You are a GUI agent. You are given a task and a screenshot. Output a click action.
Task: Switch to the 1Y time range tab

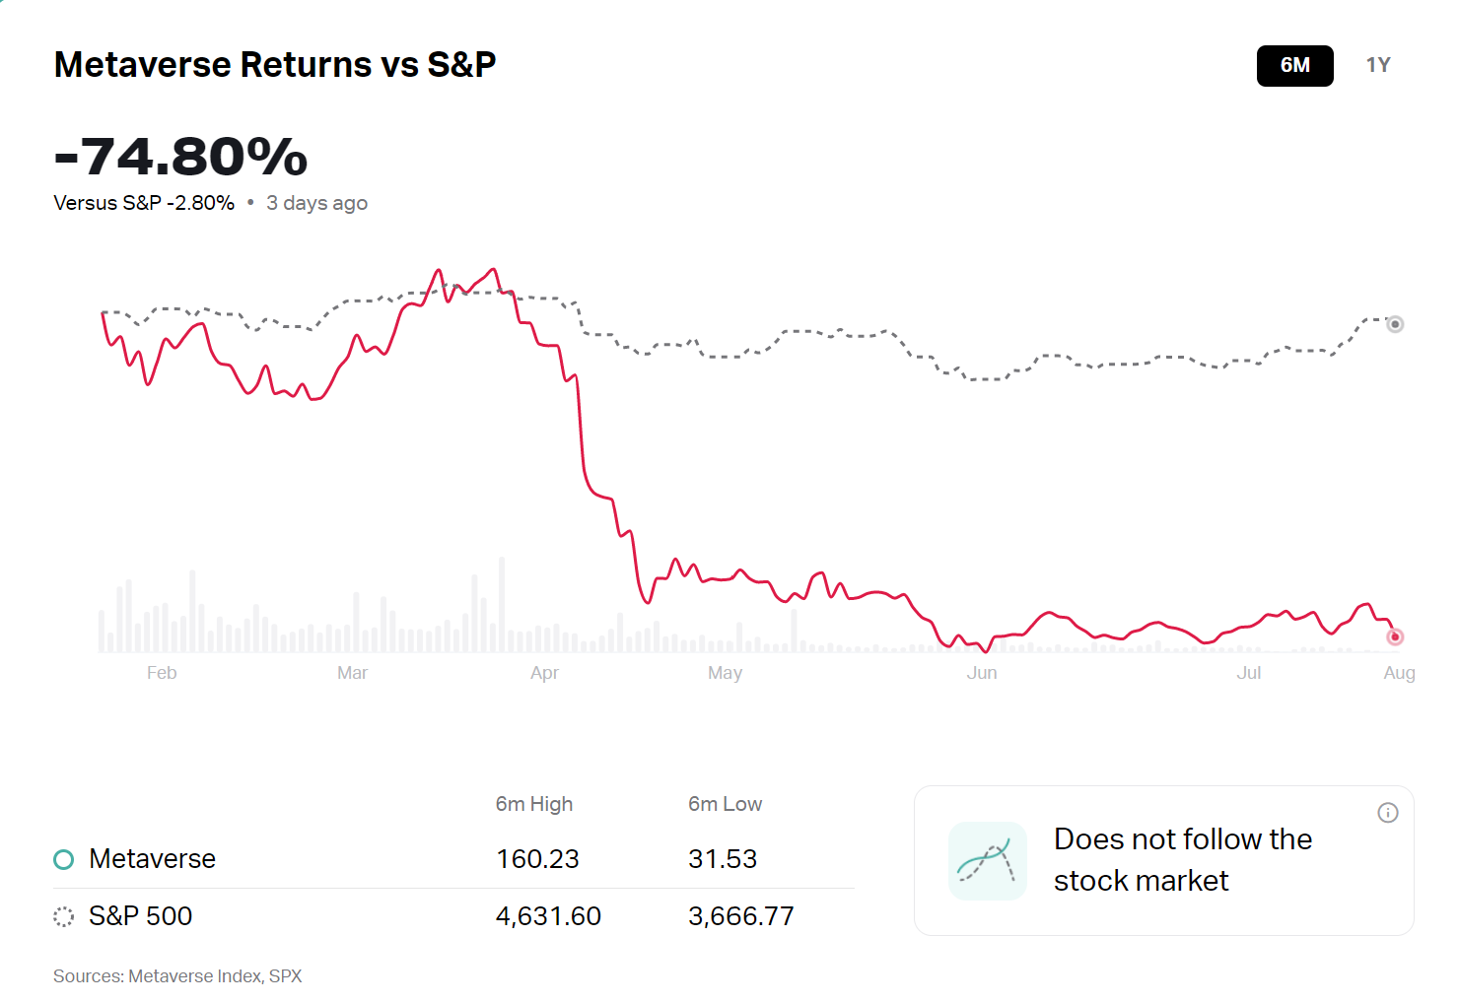pyautogui.click(x=1377, y=66)
